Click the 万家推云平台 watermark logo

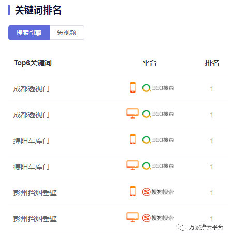pyautogui.click(x=200, y=227)
